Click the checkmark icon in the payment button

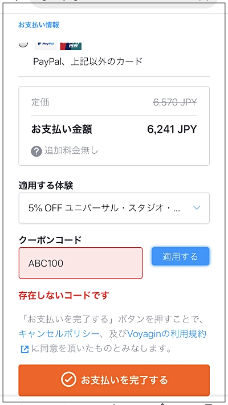[68, 380]
